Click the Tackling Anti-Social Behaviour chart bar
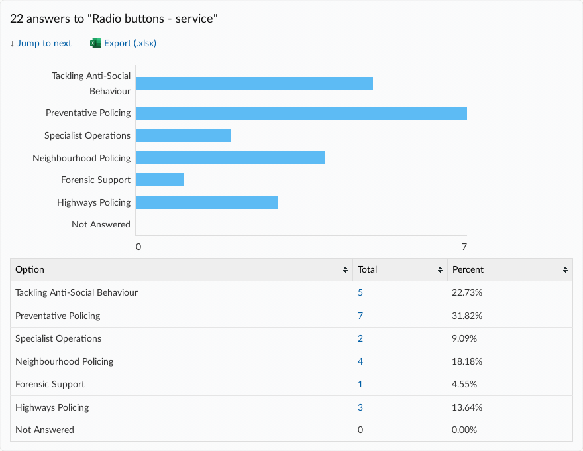This screenshot has height=451, width=583. coord(254,84)
